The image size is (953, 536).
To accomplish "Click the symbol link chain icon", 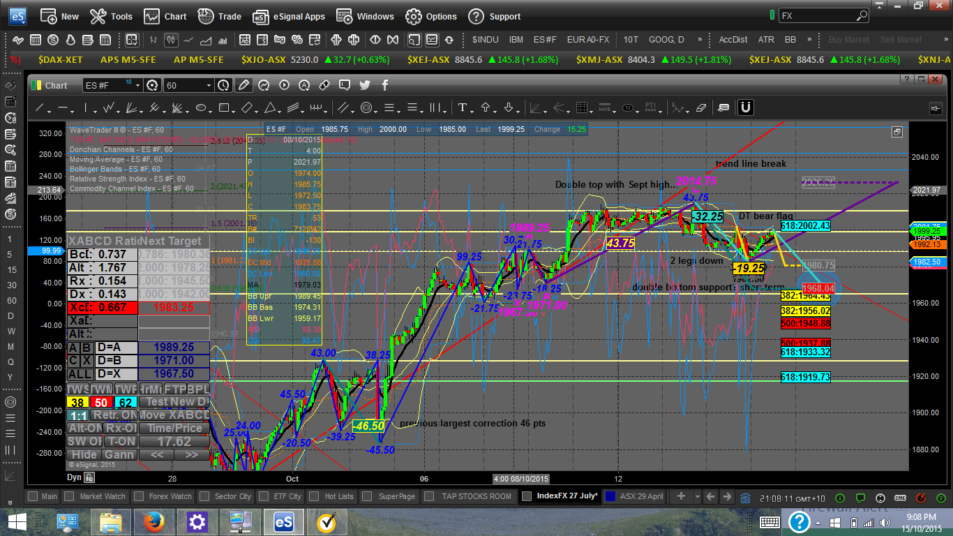I will click(x=324, y=85).
